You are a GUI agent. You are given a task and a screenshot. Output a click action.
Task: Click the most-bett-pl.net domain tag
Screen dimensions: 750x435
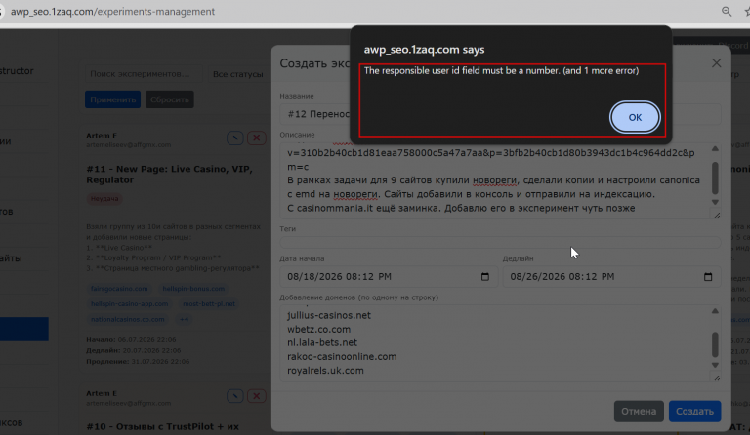coord(209,303)
